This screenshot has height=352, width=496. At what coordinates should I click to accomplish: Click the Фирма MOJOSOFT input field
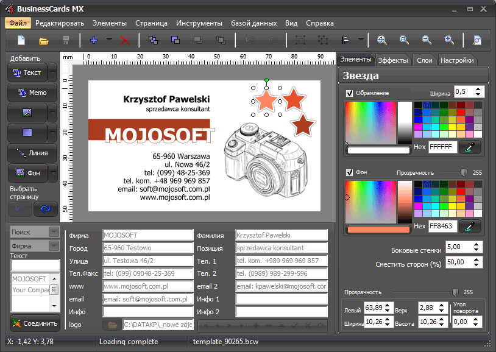(147, 235)
